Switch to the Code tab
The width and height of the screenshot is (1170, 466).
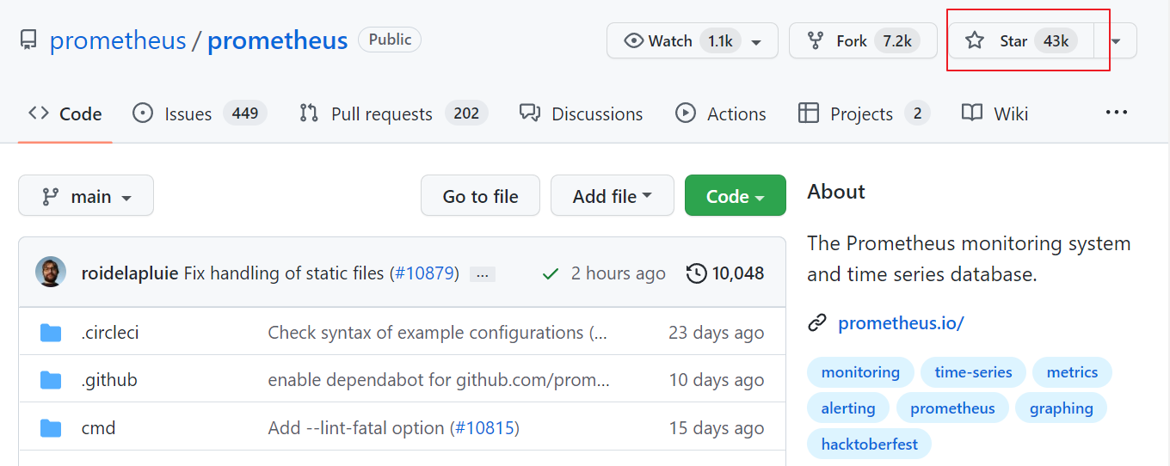click(65, 113)
